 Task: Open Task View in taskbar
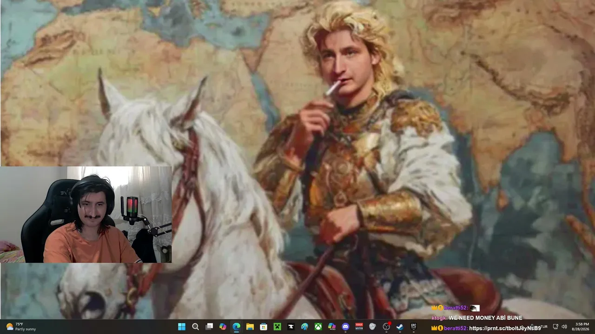[x=209, y=327]
